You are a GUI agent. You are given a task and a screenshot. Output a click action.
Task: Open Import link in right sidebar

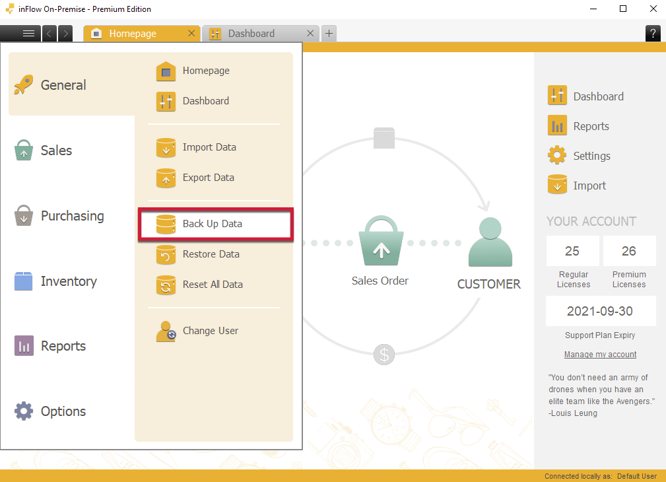(x=589, y=186)
